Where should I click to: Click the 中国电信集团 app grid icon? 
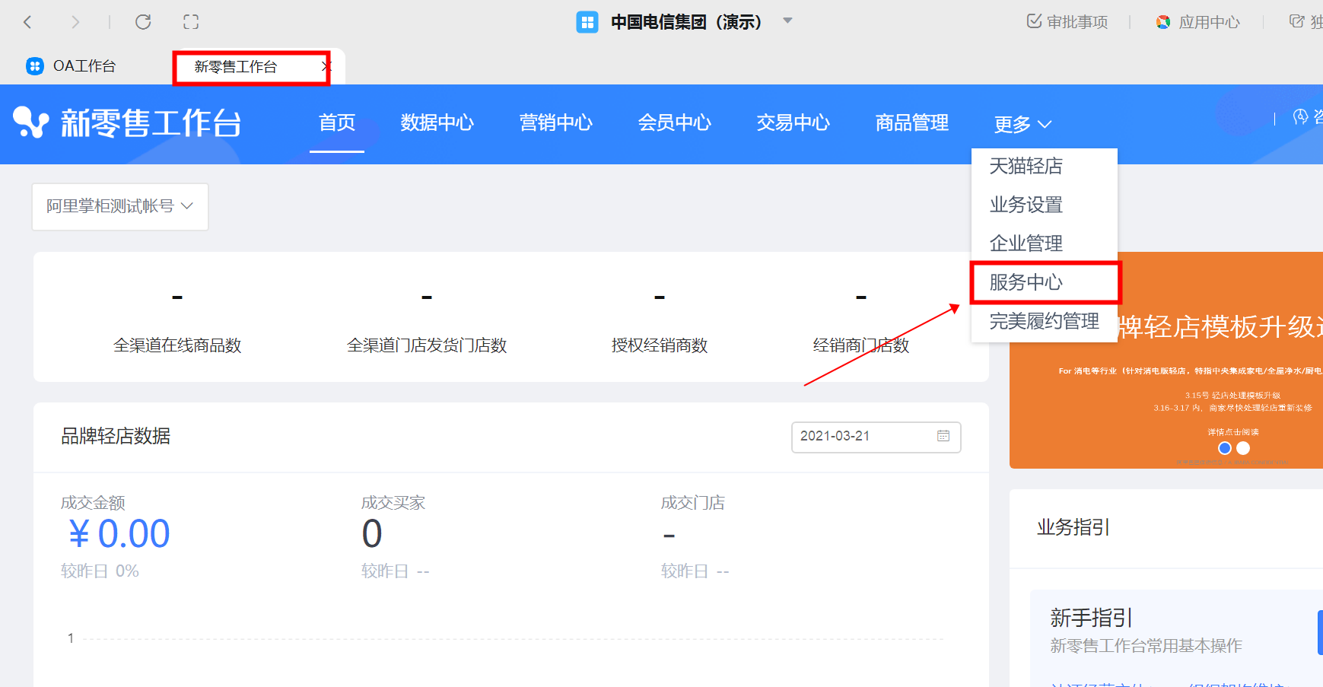(x=587, y=22)
